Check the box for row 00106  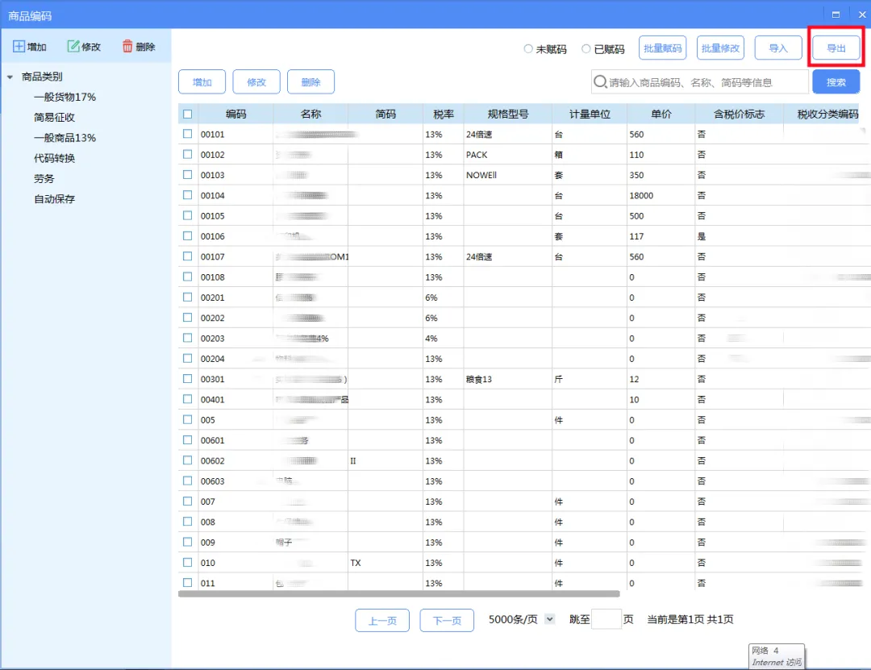point(188,236)
